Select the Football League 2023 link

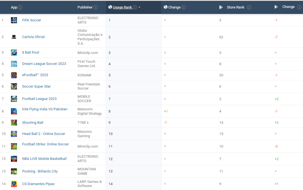pos(39,99)
